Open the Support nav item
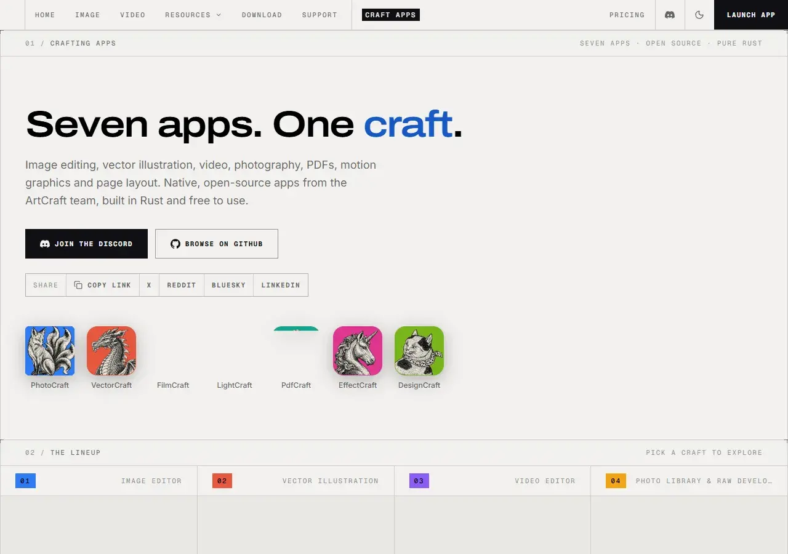This screenshot has width=788, height=554. (x=320, y=15)
